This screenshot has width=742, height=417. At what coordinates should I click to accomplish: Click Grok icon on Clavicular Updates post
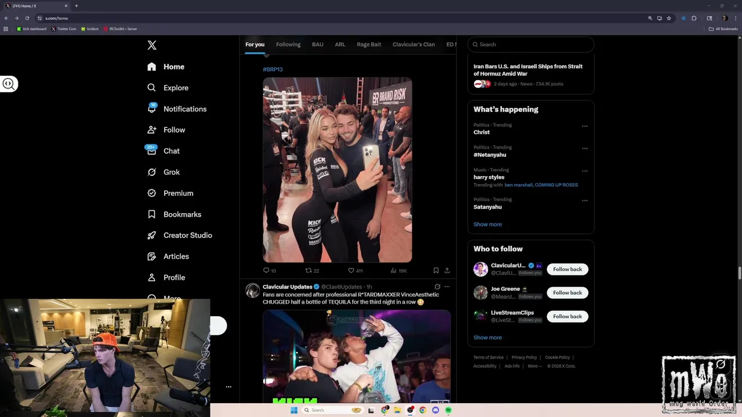point(437,287)
